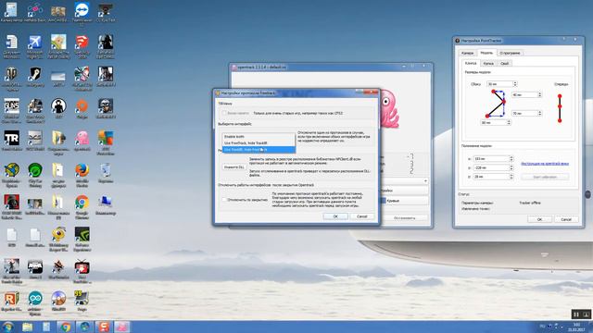Select 'Enable both' from the interface list
This screenshot has width=593, height=333.
[x=259, y=136]
